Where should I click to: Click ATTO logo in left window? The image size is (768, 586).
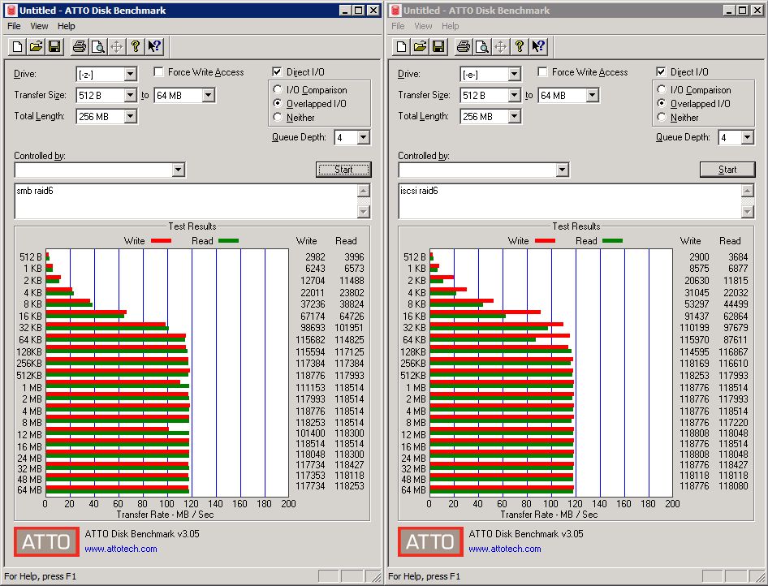pyautogui.click(x=46, y=541)
